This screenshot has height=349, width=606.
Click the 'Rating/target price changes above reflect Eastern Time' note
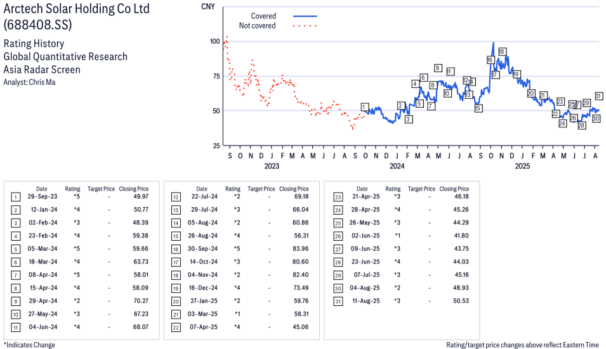[522, 345]
